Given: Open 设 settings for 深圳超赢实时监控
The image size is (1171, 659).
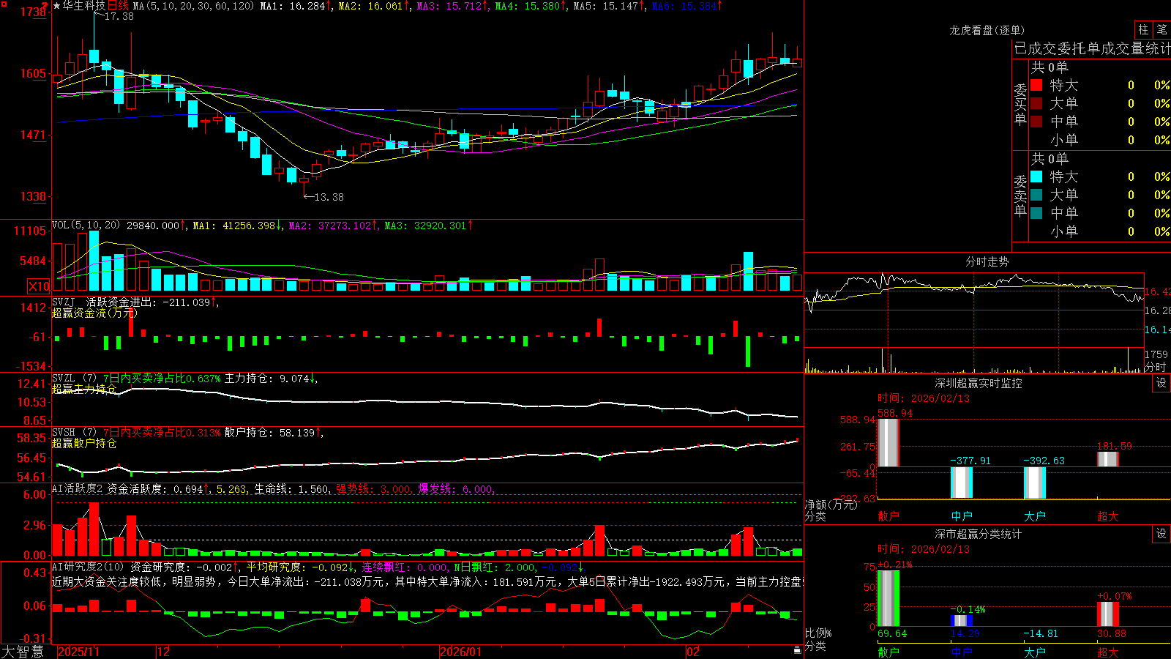Looking at the screenshot, I should click(1161, 383).
